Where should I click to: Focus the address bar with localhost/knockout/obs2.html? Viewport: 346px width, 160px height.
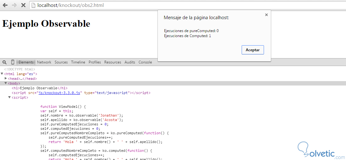pyautogui.click(x=188, y=5)
